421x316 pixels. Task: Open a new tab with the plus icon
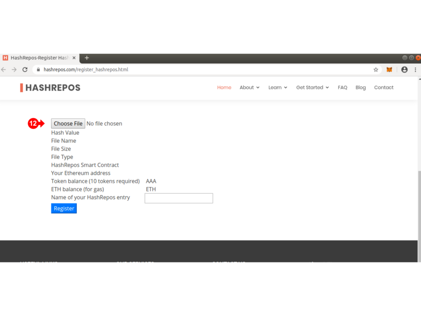coord(87,58)
